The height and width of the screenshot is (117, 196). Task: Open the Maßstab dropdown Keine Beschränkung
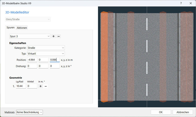29,112
